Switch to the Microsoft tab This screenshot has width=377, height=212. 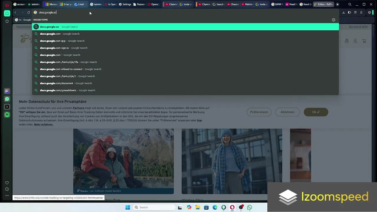pyautogui.click(x=51, y=4)
